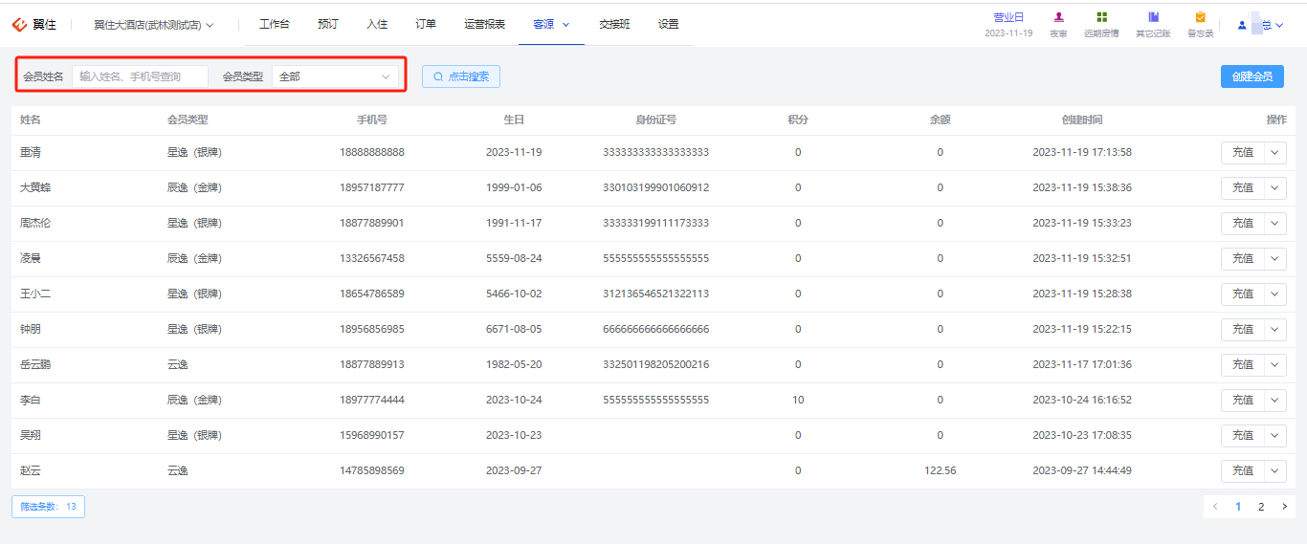The image size is (1307, 544).
Task: Go to previous page arrow
Action: pyautogui.click(x=1215, y=507)
